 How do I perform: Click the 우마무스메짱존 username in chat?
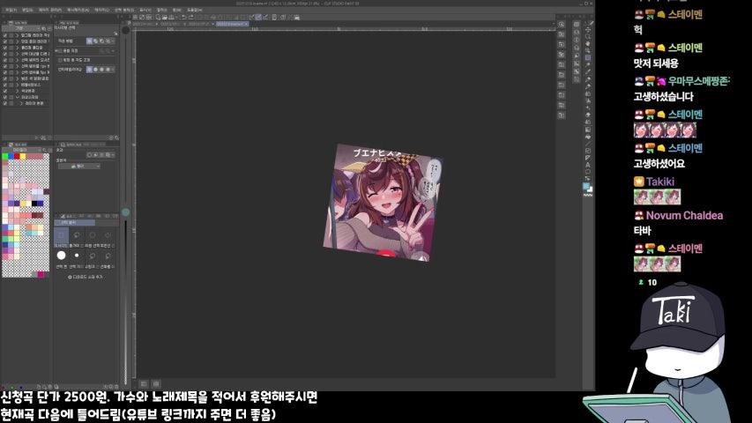[698, 81]
